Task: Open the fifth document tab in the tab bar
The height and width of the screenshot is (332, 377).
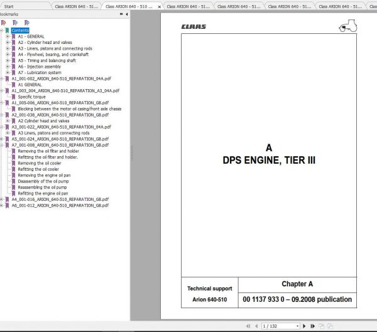Action: (x=290, y=6)
